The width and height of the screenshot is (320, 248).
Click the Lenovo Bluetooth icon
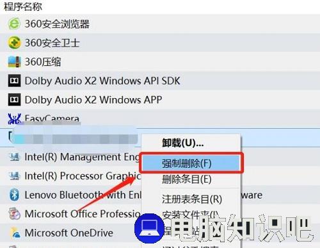click(14, 195)
